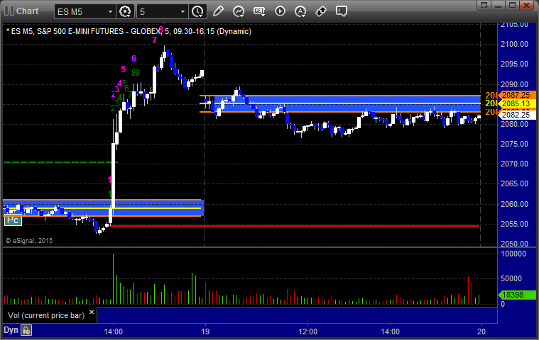
Task: Close the Chart window
Action: (526, 5)
